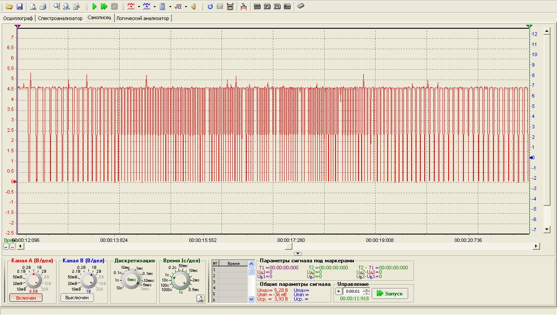The height and width of the screenshot is (315, 557).
Task: Start continuous run with double green arrows
Action: click(104, 7)
